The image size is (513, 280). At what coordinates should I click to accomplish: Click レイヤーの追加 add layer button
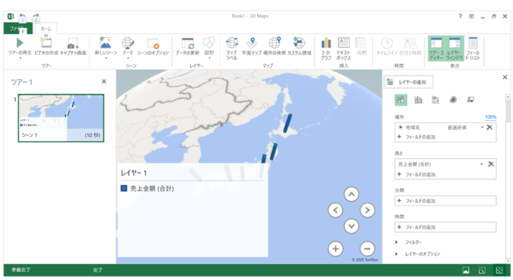(408, 82)
